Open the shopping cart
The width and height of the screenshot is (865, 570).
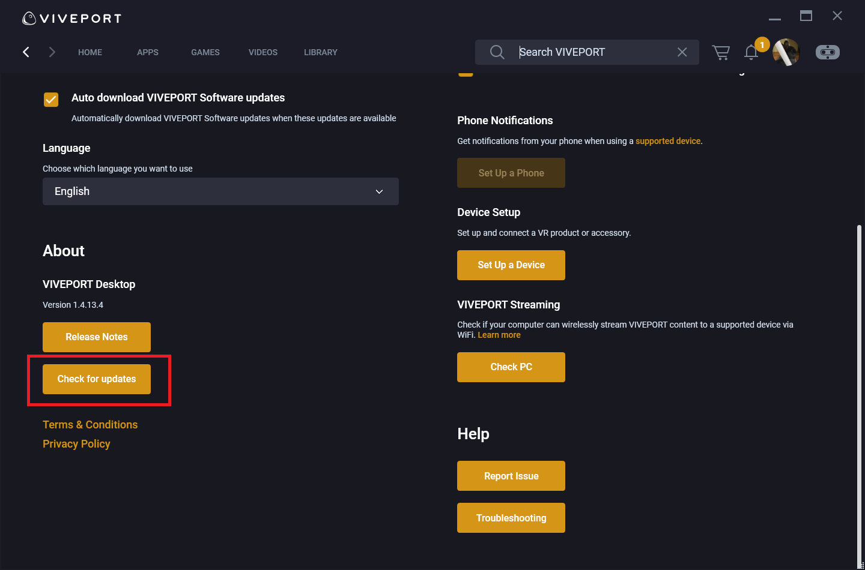click(x=721, y=53)
